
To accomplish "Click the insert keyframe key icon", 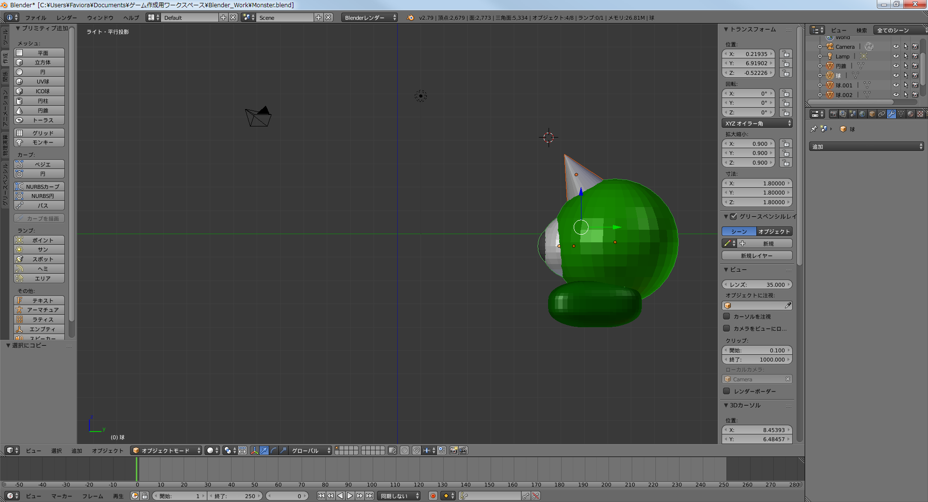I will tap(526, 496).
